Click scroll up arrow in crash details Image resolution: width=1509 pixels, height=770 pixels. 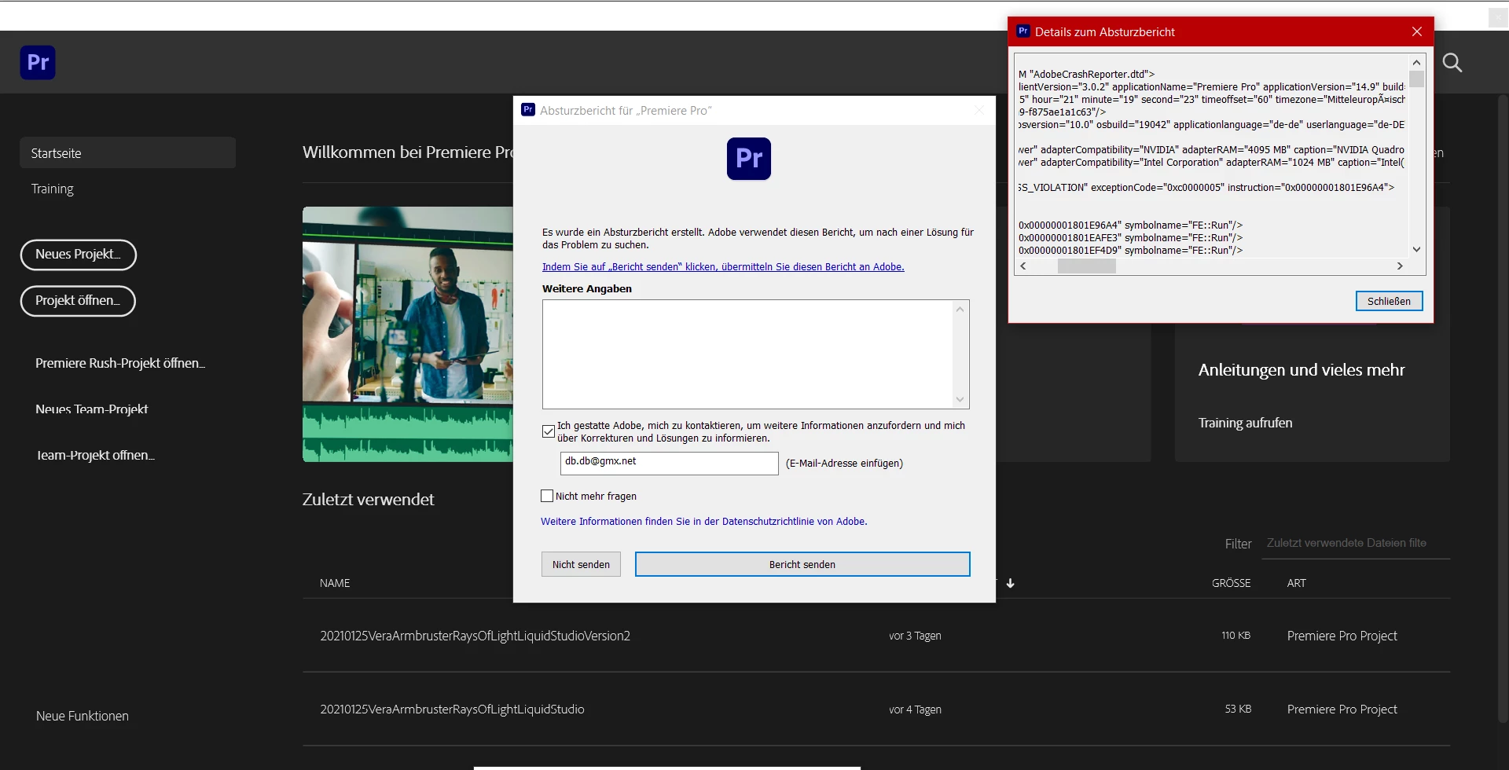click(x=1417, y=62)
